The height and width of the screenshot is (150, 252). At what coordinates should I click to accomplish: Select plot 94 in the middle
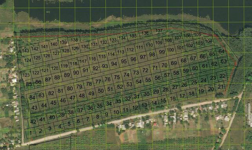pos(114,64)
